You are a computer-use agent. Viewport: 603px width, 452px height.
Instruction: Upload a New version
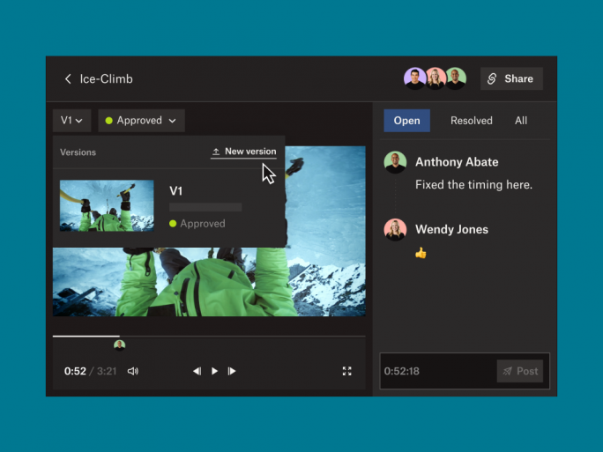tap(244, 152)
